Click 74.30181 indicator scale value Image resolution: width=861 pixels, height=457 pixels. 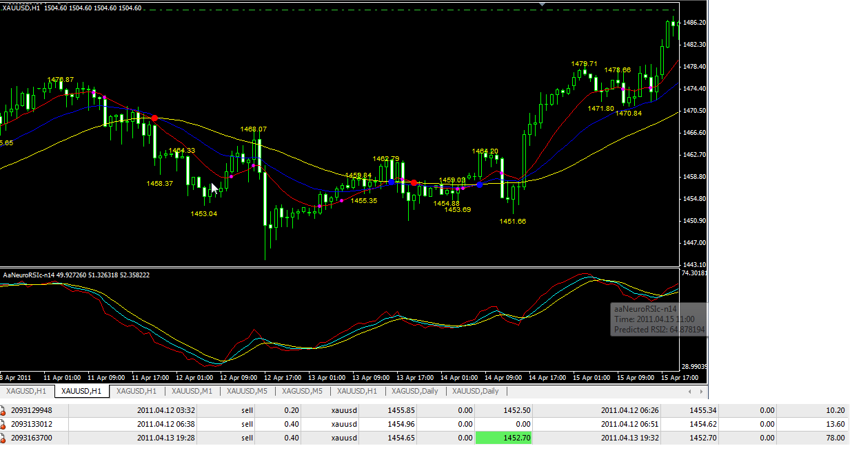[693, 273]
